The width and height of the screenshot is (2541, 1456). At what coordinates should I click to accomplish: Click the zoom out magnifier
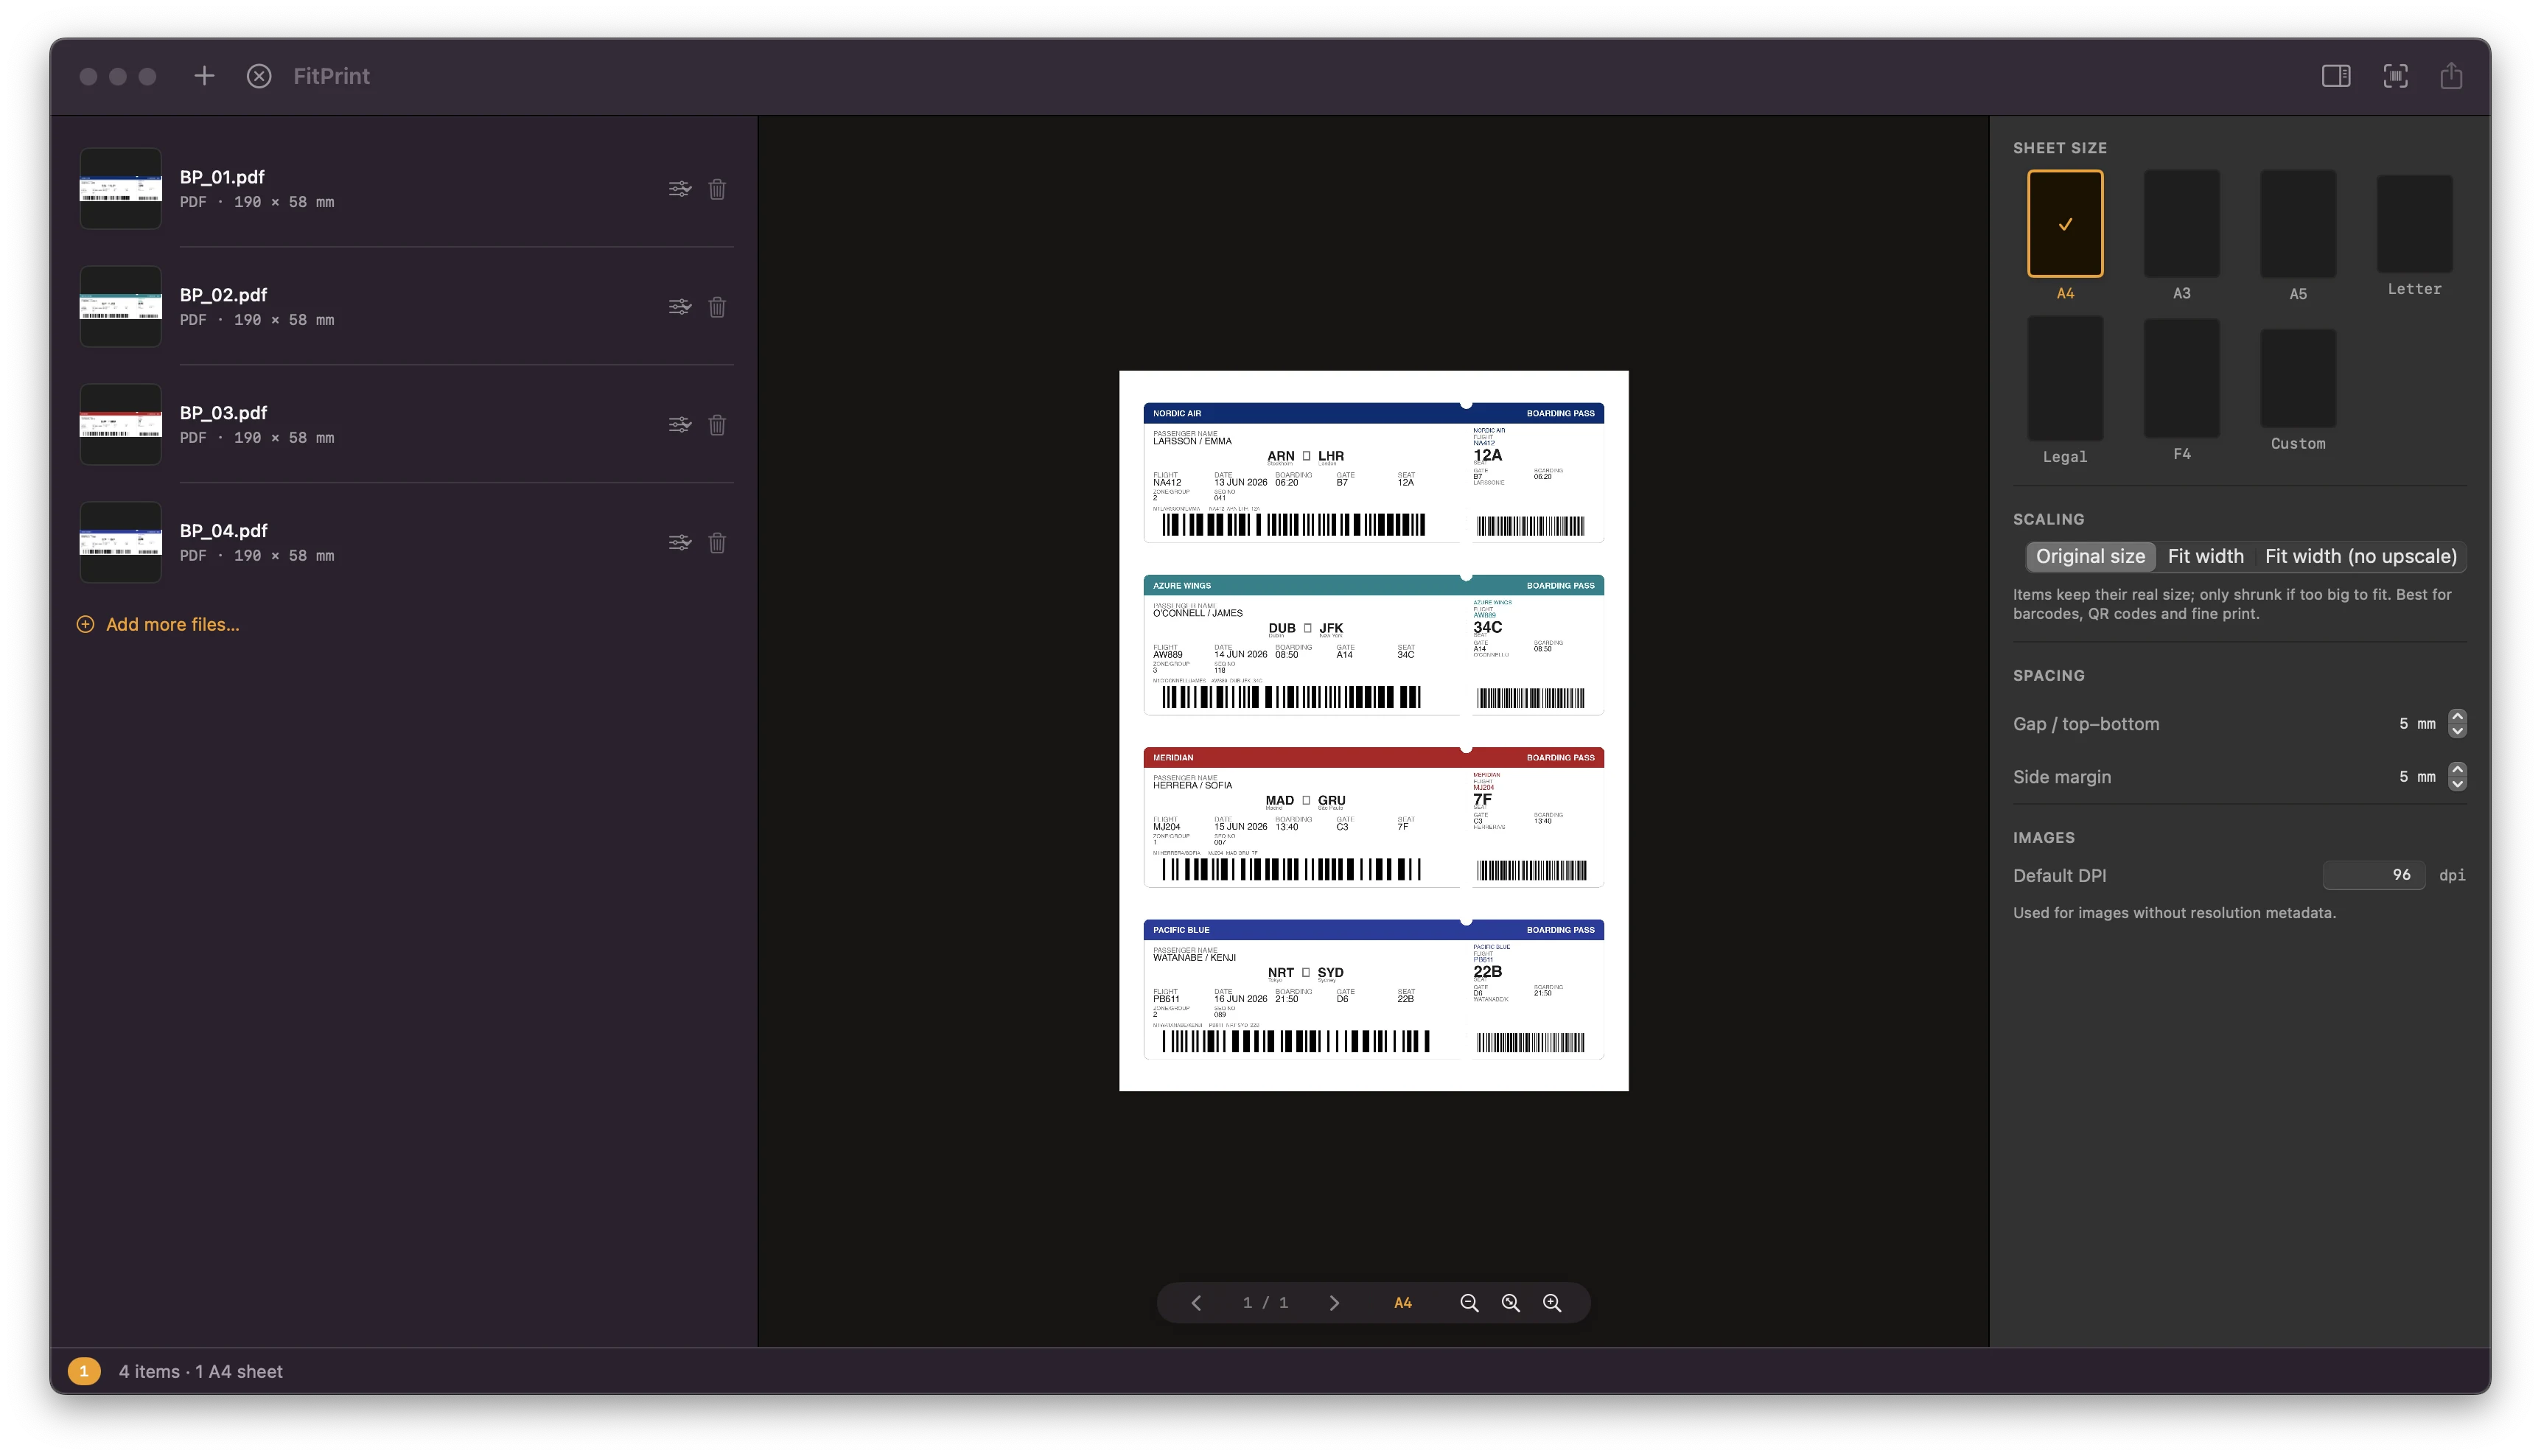1469,1303
